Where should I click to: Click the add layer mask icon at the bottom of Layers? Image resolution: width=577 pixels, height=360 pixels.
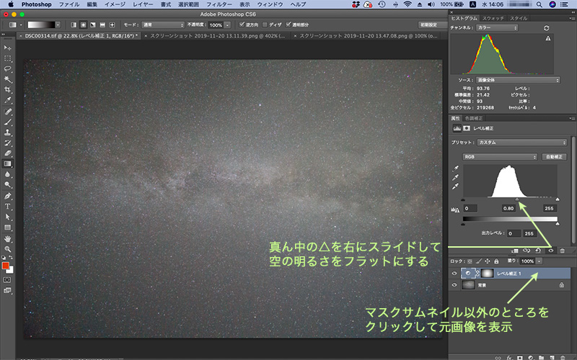click(519, 357)
